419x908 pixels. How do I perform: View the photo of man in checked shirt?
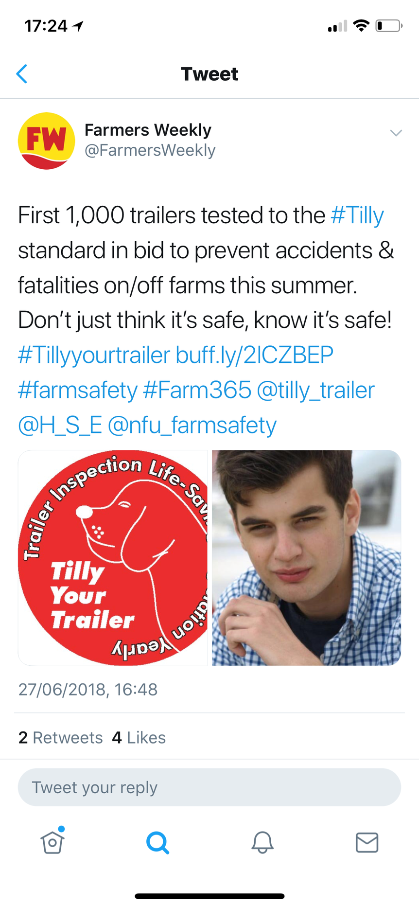(x=306, y=557)
